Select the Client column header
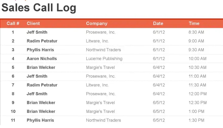This screenshot has width=223, height=128. click(33, 23)
